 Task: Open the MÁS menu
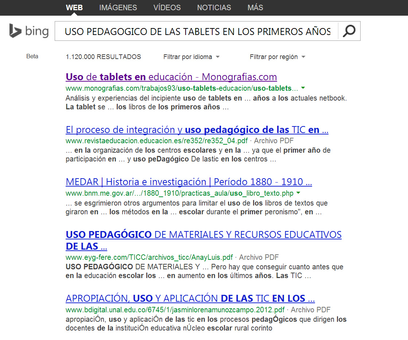click(255, 8)
